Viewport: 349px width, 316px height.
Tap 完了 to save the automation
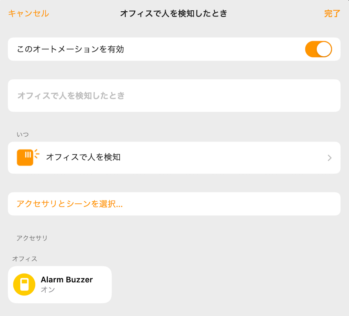(332, 13)
